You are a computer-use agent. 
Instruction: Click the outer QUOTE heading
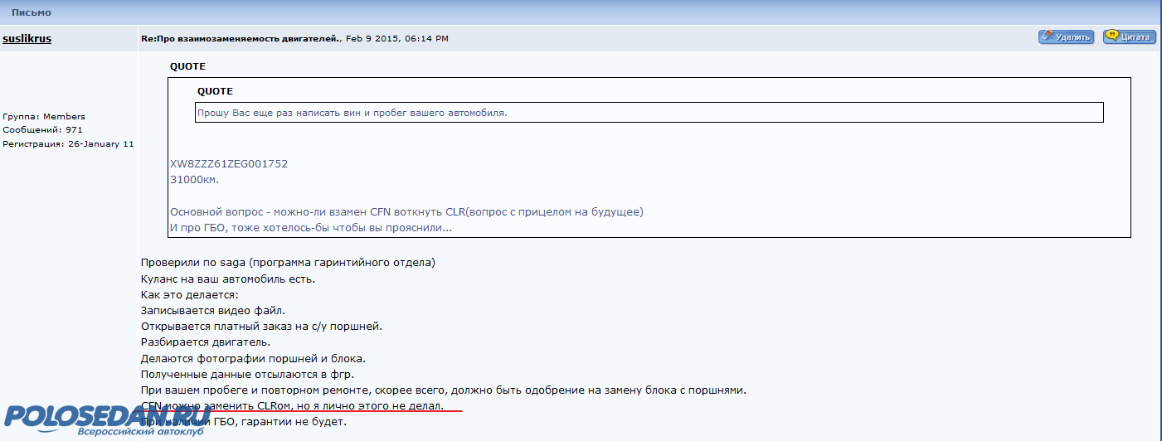187,66
